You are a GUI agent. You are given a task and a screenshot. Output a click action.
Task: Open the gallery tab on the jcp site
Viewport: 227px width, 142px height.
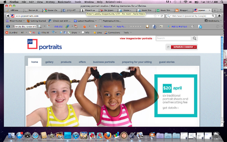(x=49, y=62)
